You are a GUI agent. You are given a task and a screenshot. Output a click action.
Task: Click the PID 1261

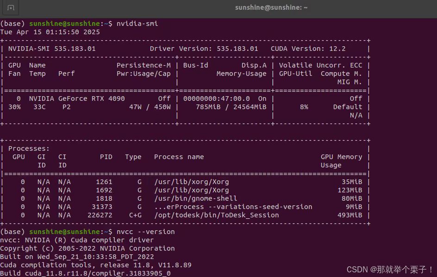coord(104,182)
